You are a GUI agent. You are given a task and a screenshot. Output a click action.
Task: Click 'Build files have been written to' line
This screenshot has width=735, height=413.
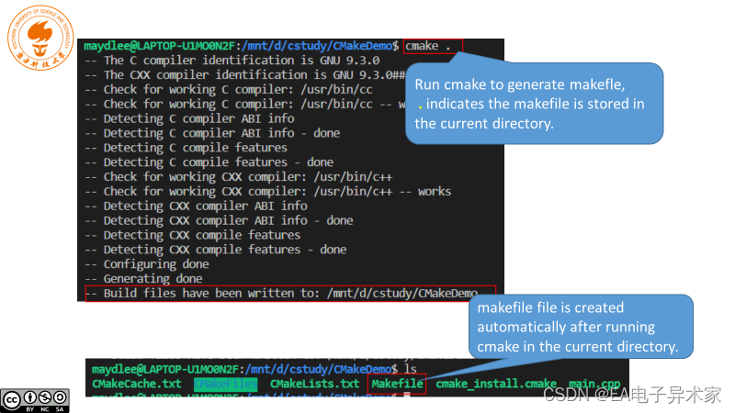tap(281, 293)
